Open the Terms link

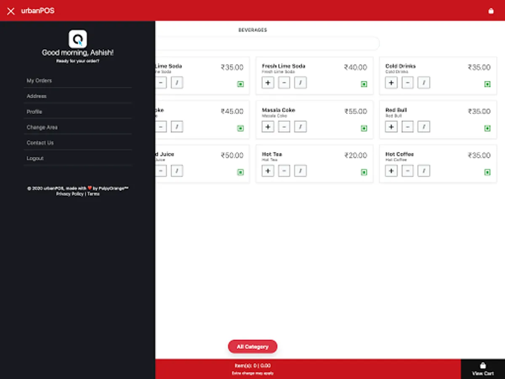93,194
